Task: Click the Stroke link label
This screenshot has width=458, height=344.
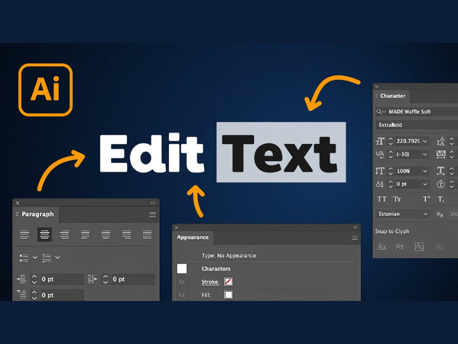Action: [x=210, y=282]
